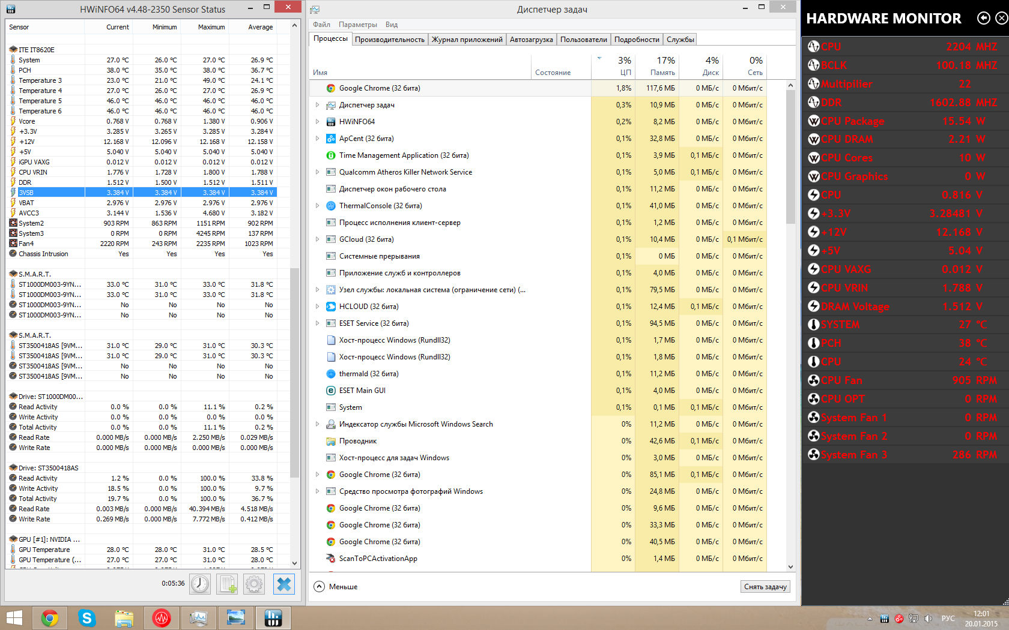Expand the ESET Service process

317,323
